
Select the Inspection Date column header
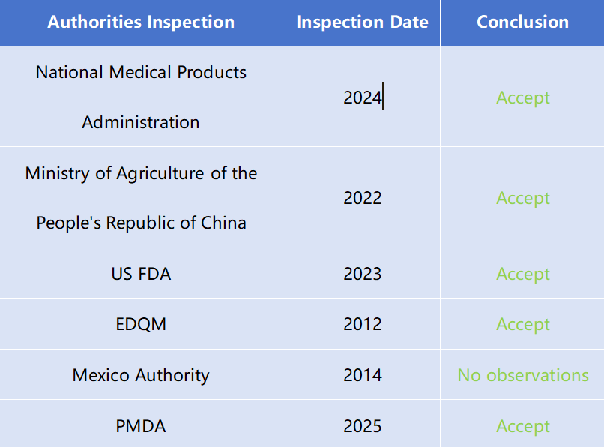click(363, 22)
